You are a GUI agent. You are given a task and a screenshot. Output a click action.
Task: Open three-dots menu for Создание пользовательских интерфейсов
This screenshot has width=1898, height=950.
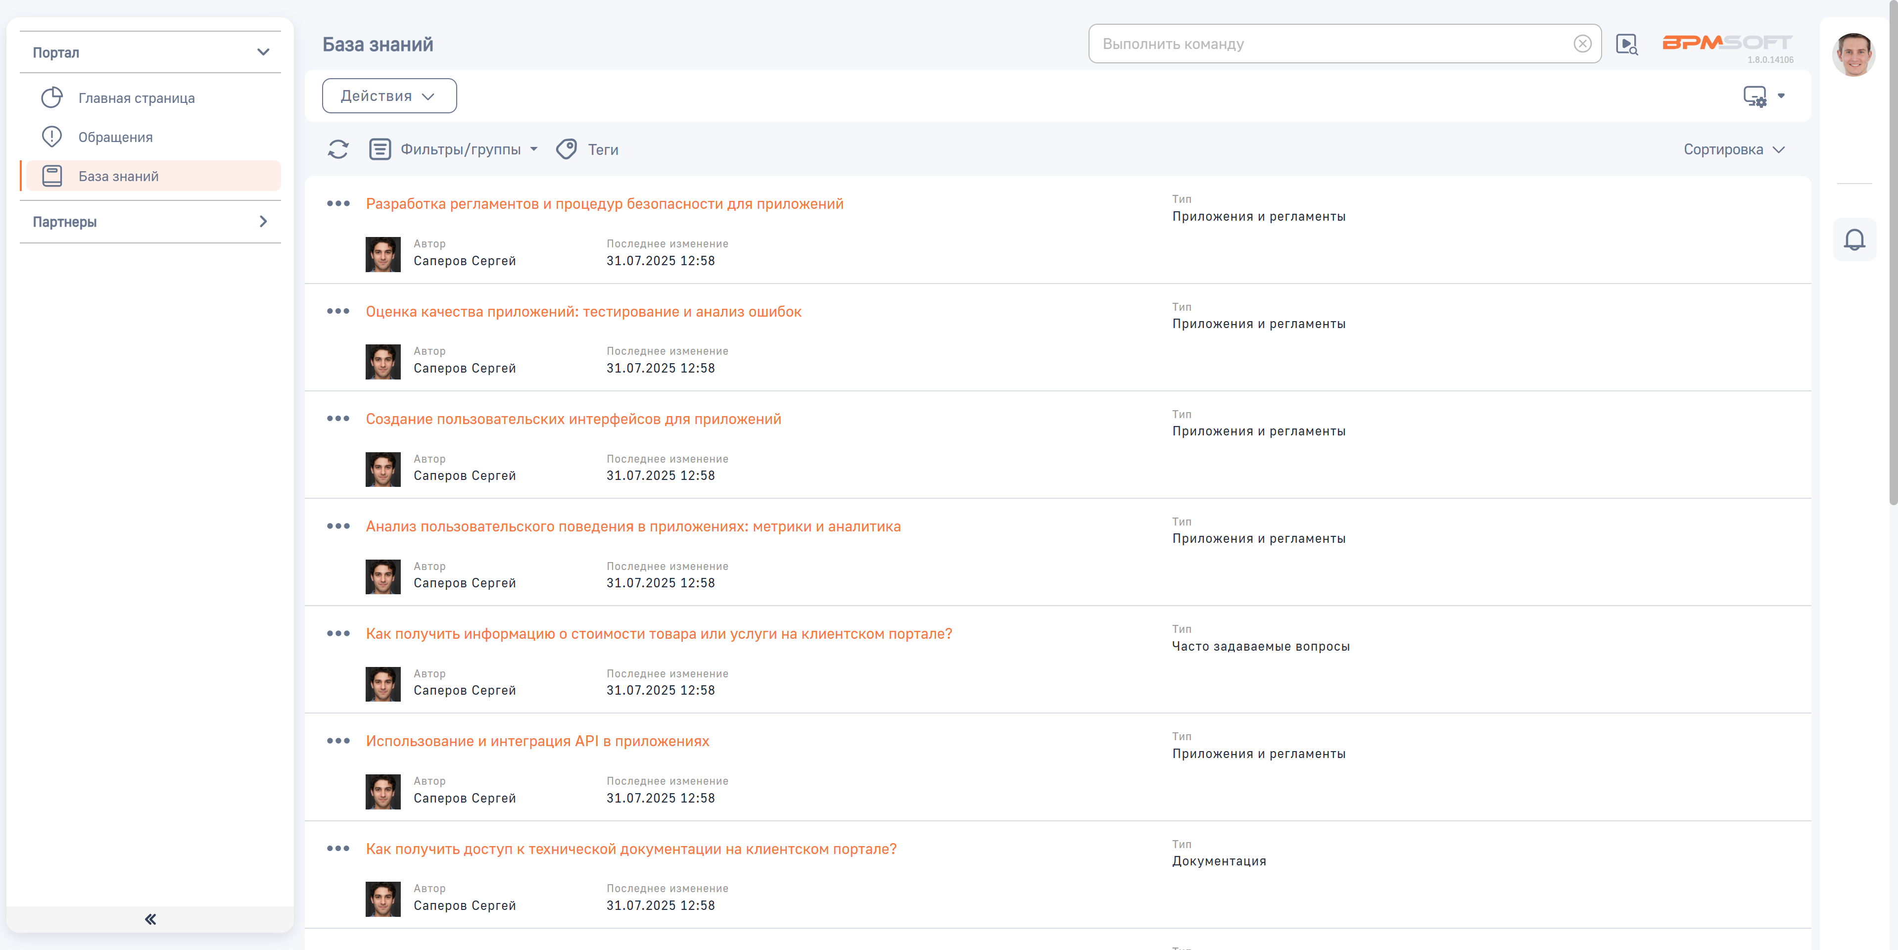(x=338, y=419)
